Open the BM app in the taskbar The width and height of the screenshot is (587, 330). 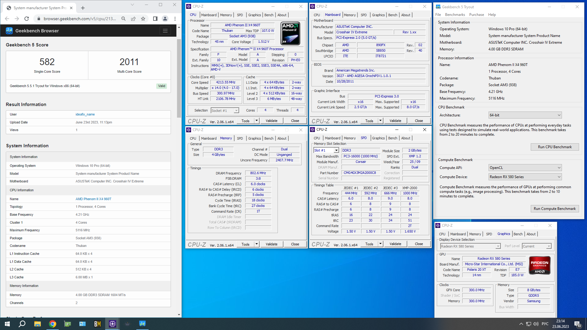98,324
